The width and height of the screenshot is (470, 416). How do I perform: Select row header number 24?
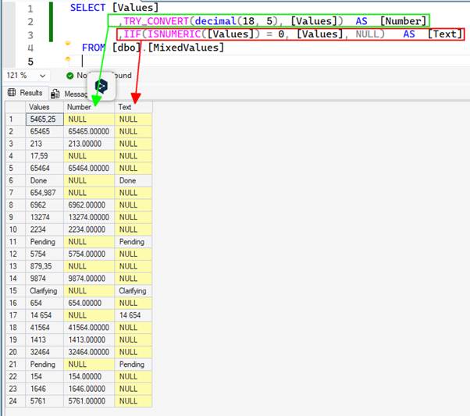(x=12, y=401)
